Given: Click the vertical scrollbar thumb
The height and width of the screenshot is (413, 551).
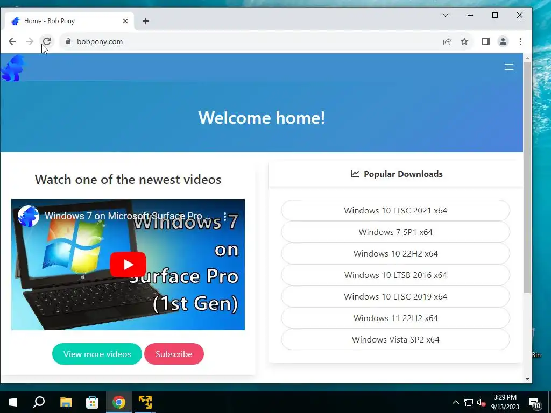Looking at the screenshot, I should pyautogui.click(x=527, y=177).
